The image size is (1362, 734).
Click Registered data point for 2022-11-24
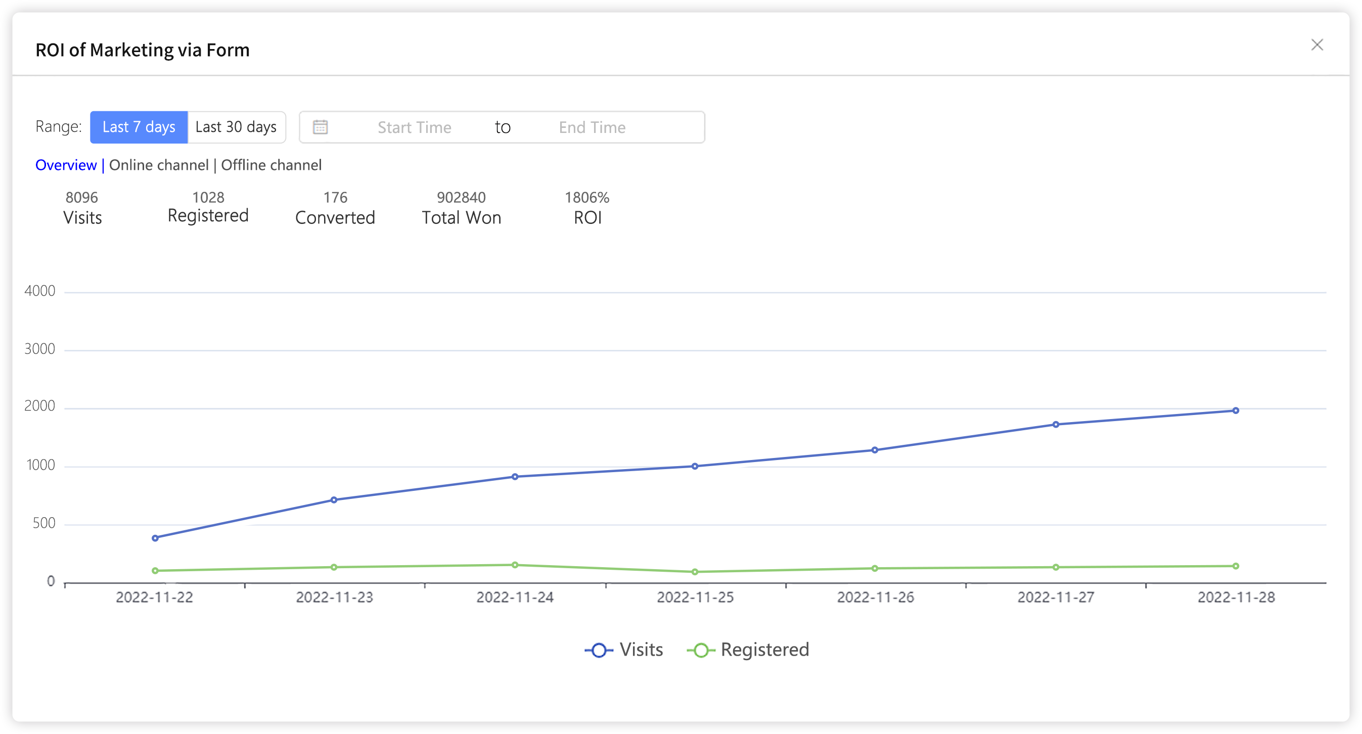(515, 565)
